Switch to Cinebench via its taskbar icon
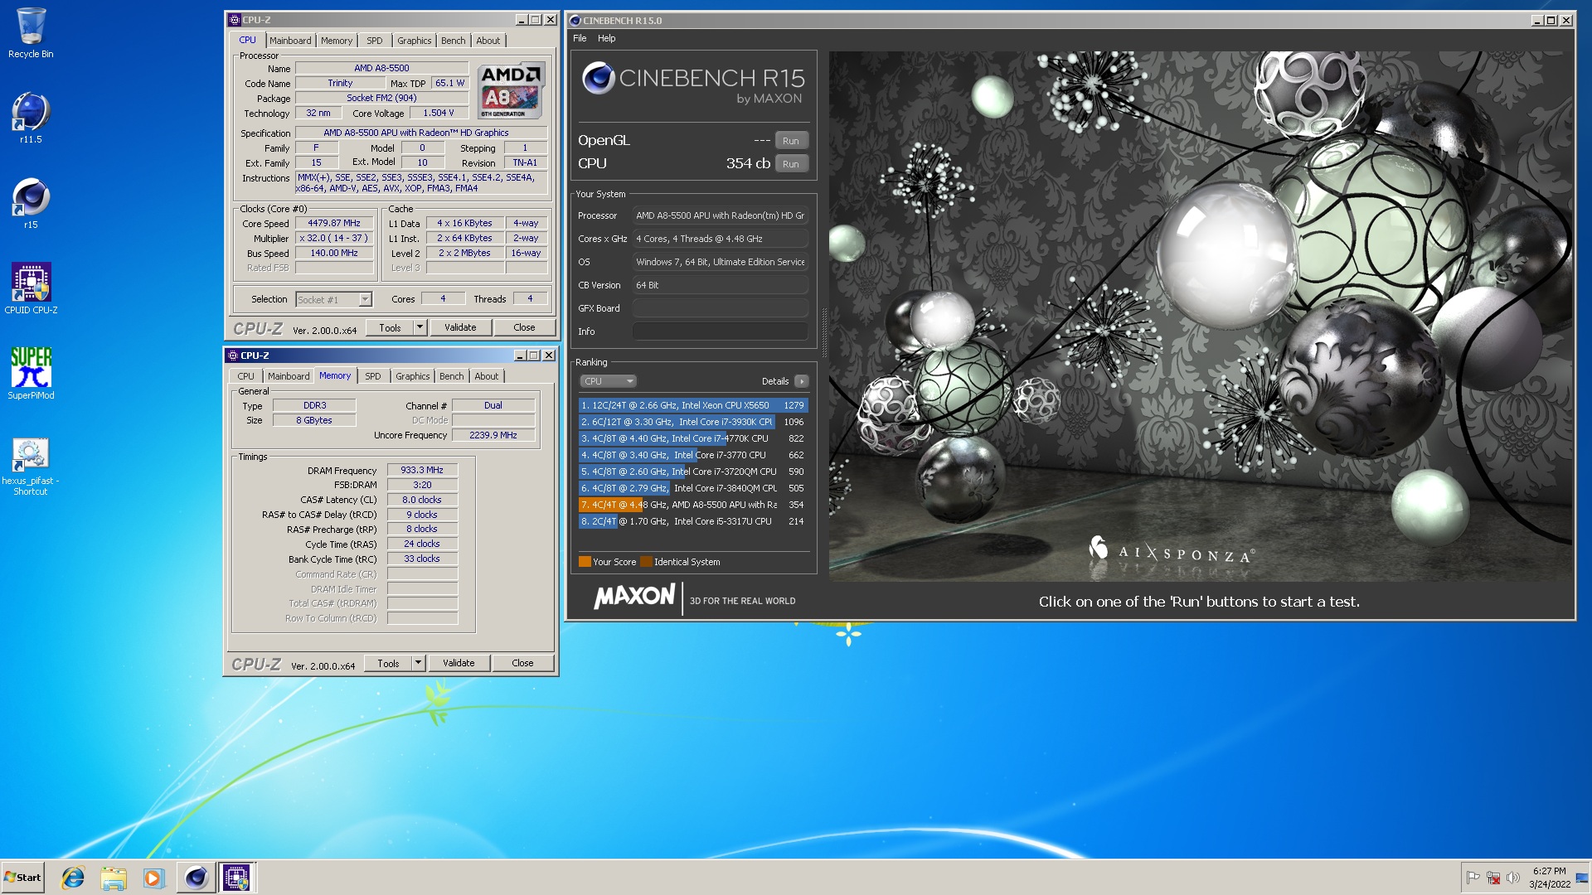The image size is (1592, 895). [x=196, y=878]
